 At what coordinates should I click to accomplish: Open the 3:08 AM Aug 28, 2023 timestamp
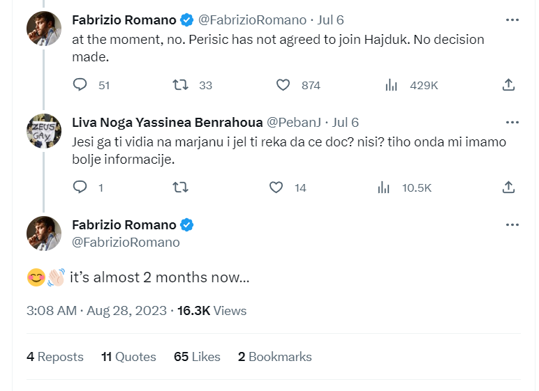[x=96, y=311]
